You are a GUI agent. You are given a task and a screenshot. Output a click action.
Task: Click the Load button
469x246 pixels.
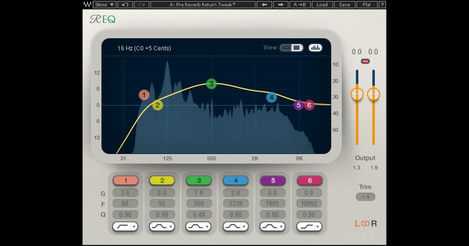322,5
